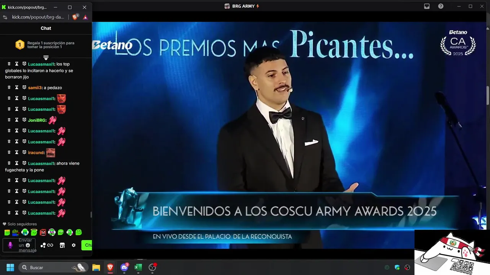Click the Brave Shields lion icon
The width and height of the screenshot is (490, 275).
75,17
